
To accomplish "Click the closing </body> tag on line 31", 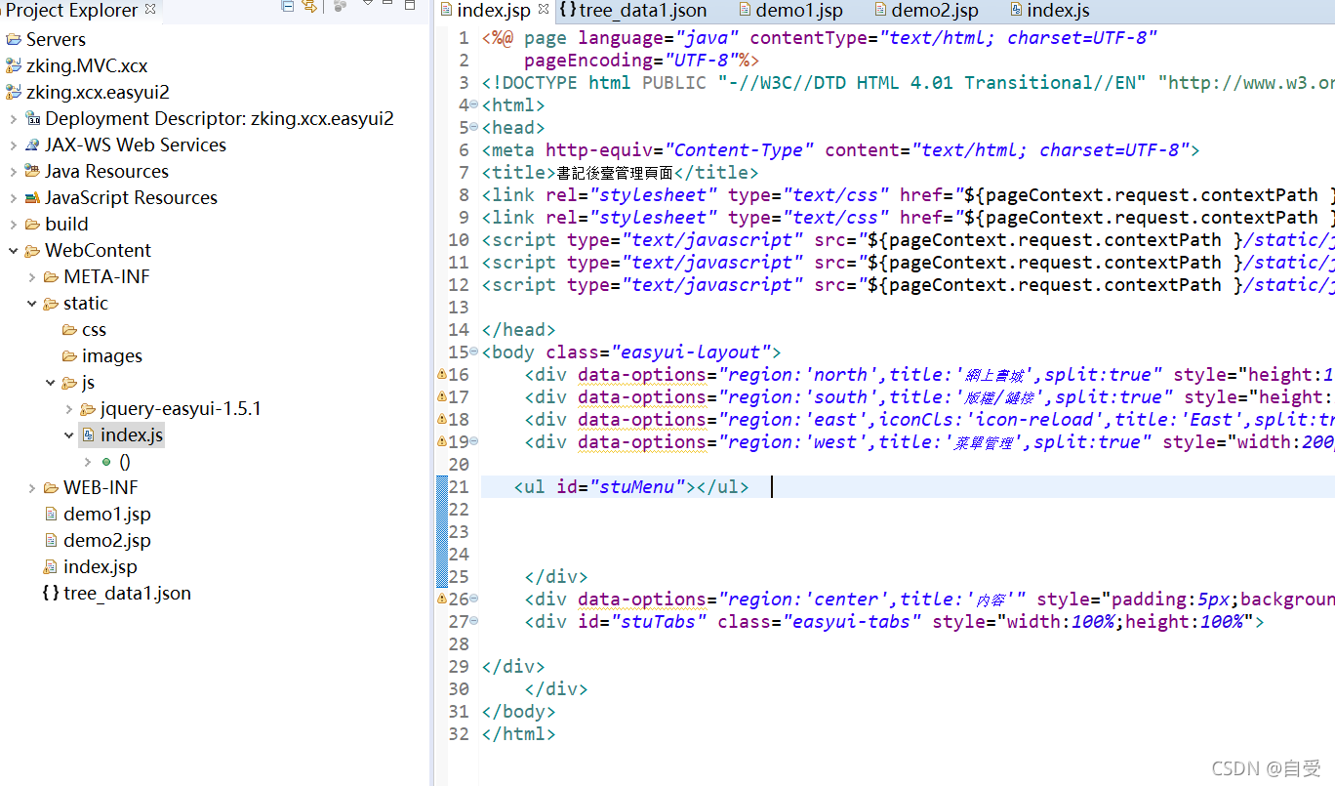I will coord(519,712).
